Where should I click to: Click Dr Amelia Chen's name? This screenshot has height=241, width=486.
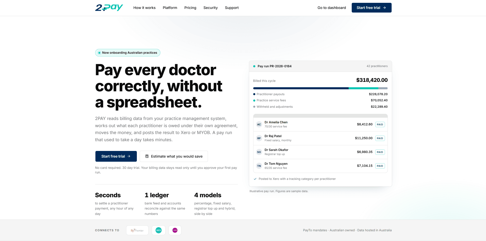tap(276, 122)
